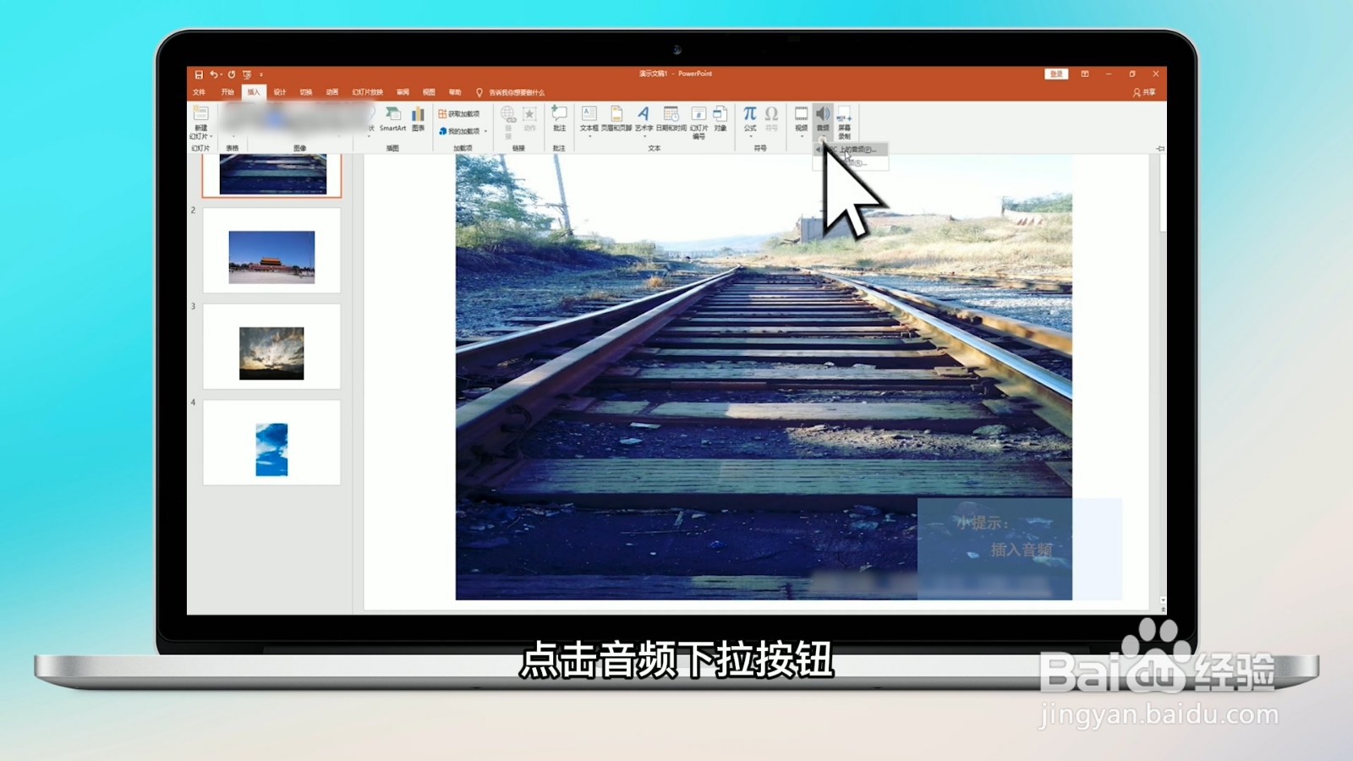Click the 动作 action star icon
The image size is (1353, 761).
tap(529, 118)
